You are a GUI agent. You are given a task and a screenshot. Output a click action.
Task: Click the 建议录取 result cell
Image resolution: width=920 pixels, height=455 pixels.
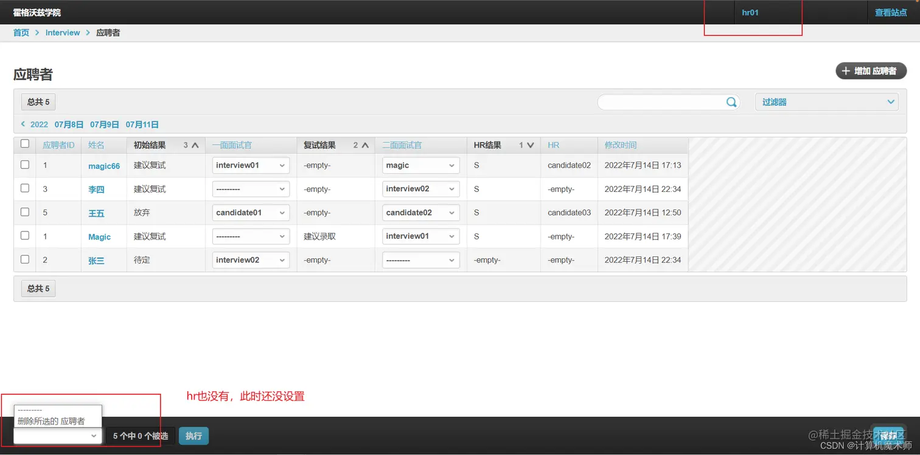320,236
